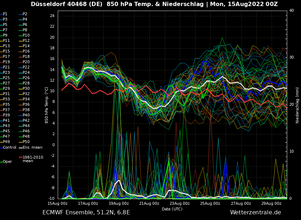Click the P25 legend label
The width and height of the screenshot is (301, 220).
coord(6,78)
